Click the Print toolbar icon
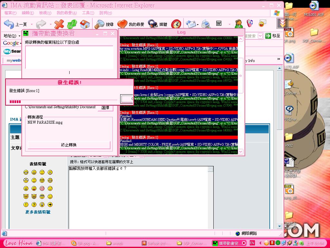 tap(206, 24)
